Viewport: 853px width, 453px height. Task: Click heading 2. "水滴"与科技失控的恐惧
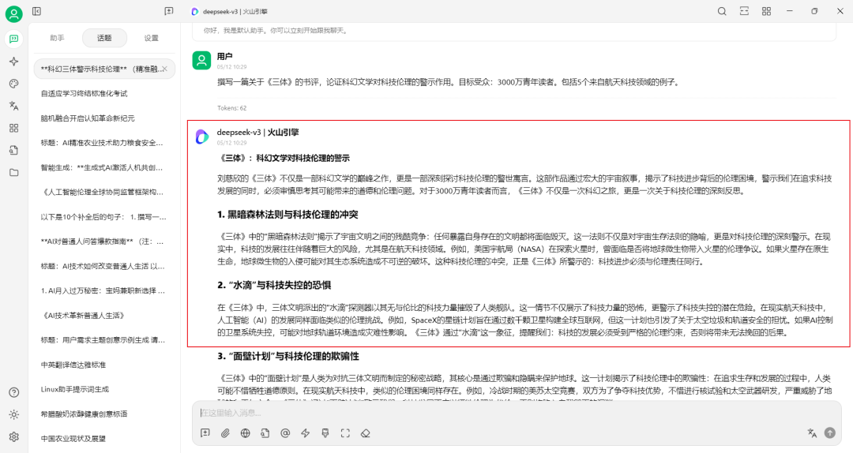[x=273, y=286]
